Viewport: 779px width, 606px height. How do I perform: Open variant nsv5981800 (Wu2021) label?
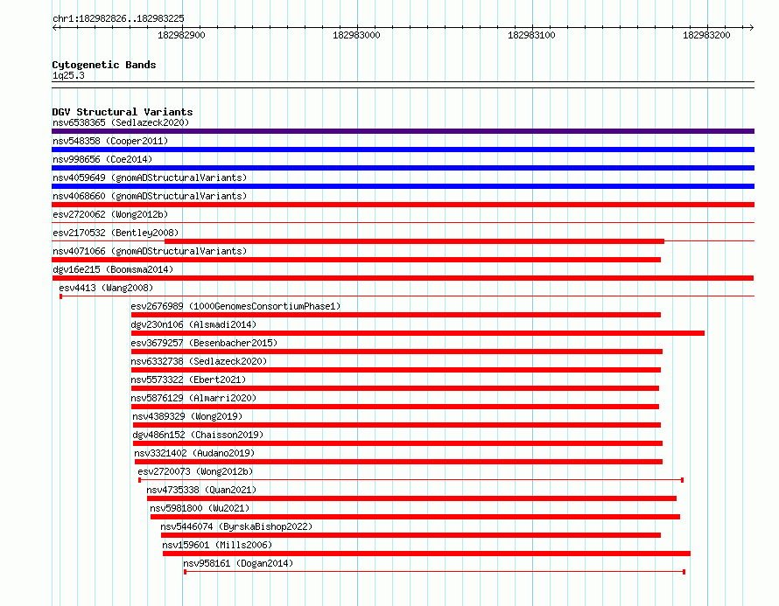click(x=200, y=508)
